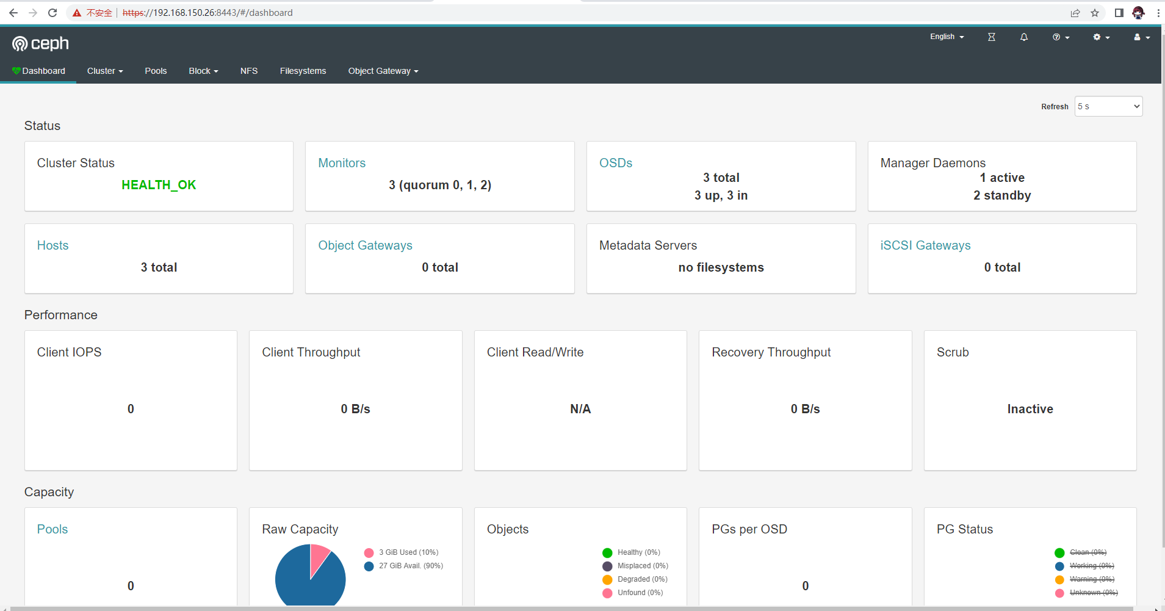Bookmark this page with the star icon
1165x611 pixels.
[1095, 13]
